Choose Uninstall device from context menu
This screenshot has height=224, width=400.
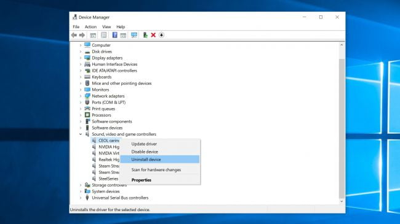(160, 160)
